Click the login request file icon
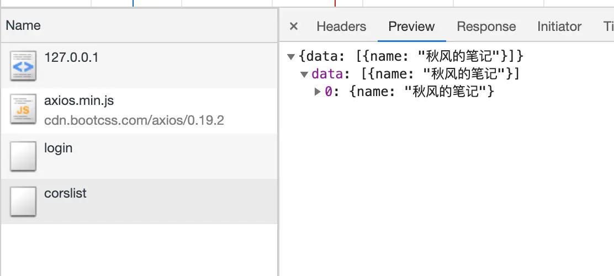This screenshot has height=276, width=614. click(x=23, y=156)
